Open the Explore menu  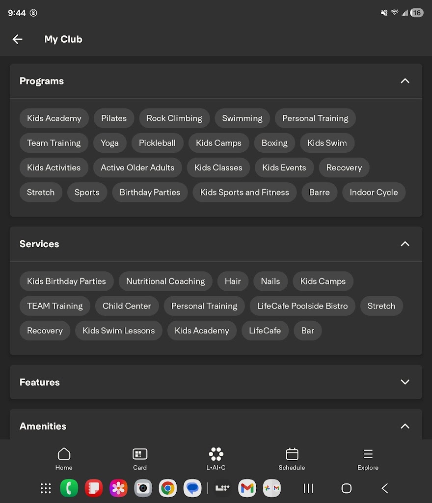pos(368,459)
